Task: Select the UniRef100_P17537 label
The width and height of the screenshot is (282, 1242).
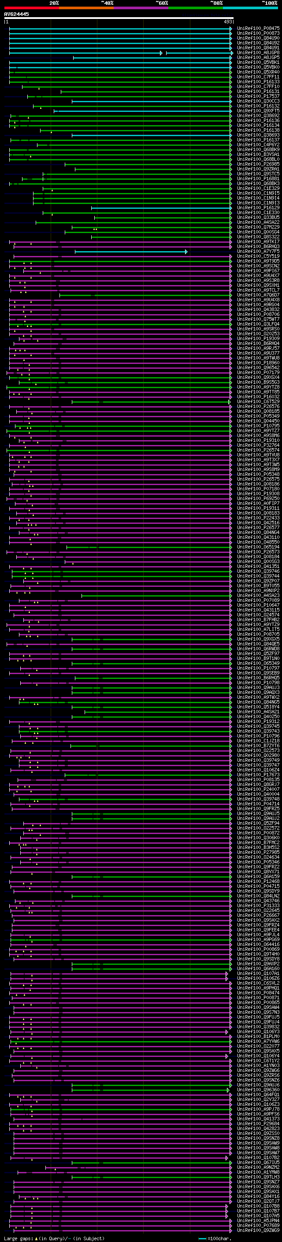Action: click(x=258, y=96)
